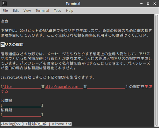The image size is (159, 128).
Task: Open the Edit menu
Action: pyautogui.click(x=16, y=11)
